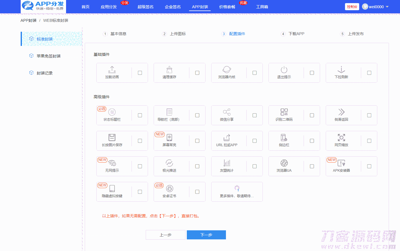Click the 极光推送 plugin icon
Viewport: 400px width, 251px height.
pyautogui.click(x=169, y=163)
